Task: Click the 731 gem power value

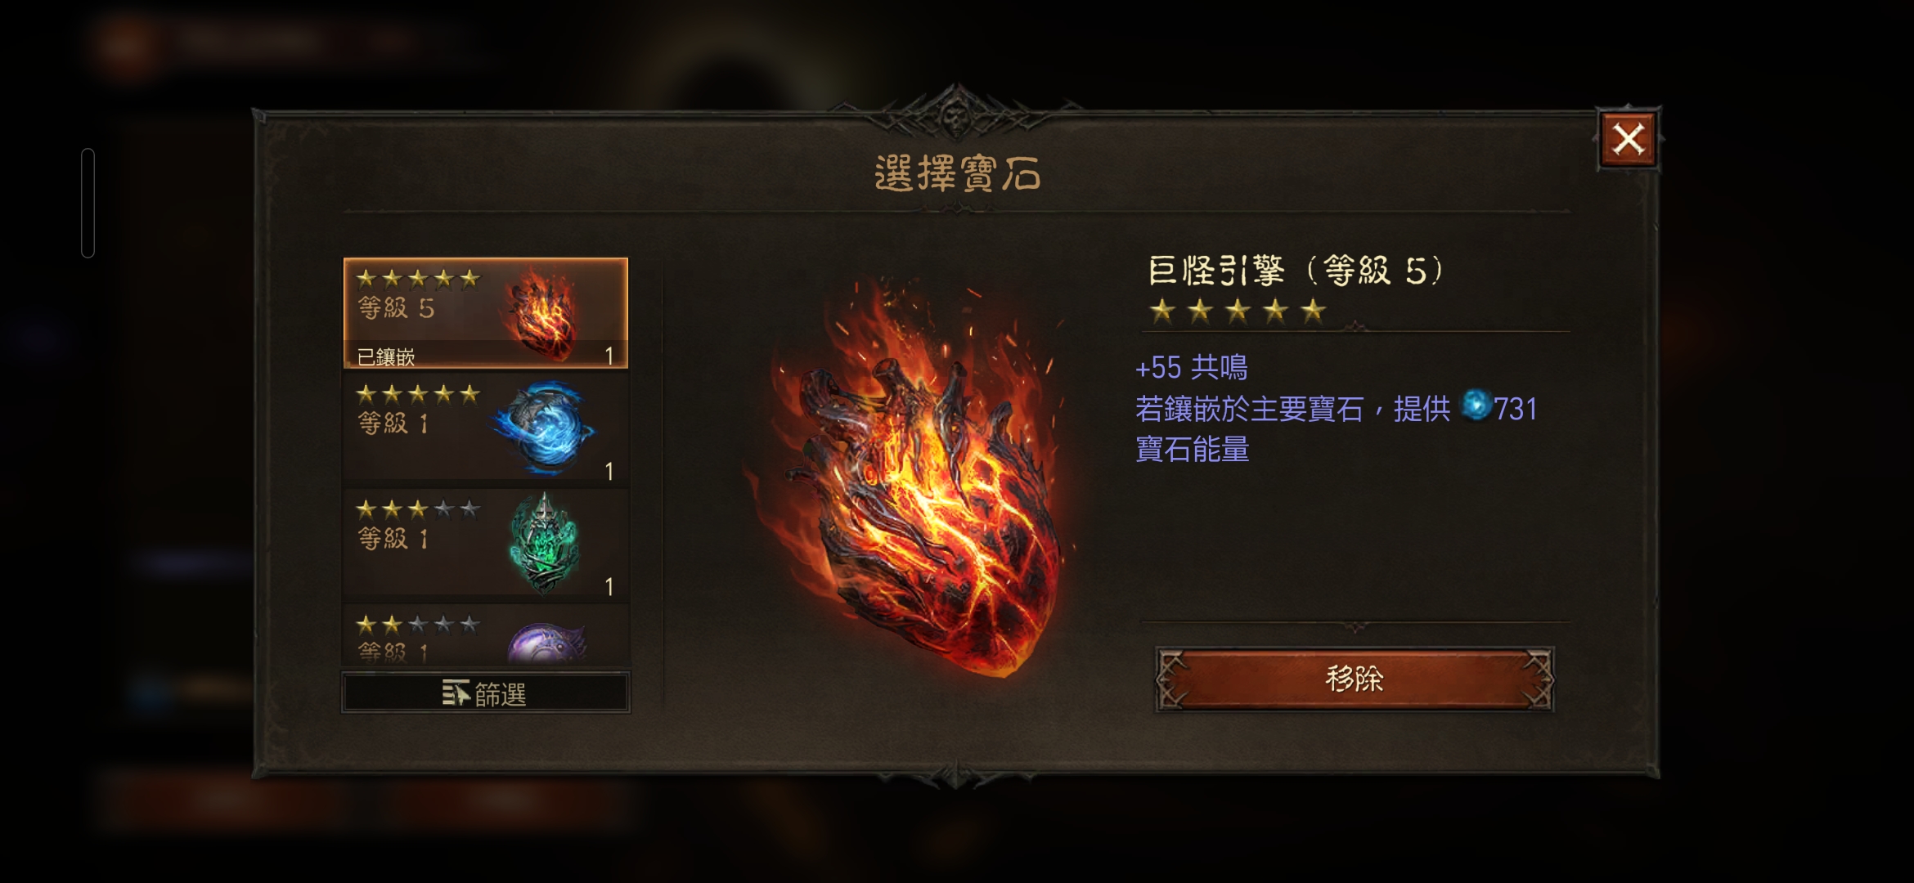Action: coord(1516,408)
